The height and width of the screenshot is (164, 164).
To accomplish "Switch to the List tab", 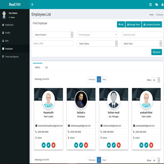I will pos(46,67).
